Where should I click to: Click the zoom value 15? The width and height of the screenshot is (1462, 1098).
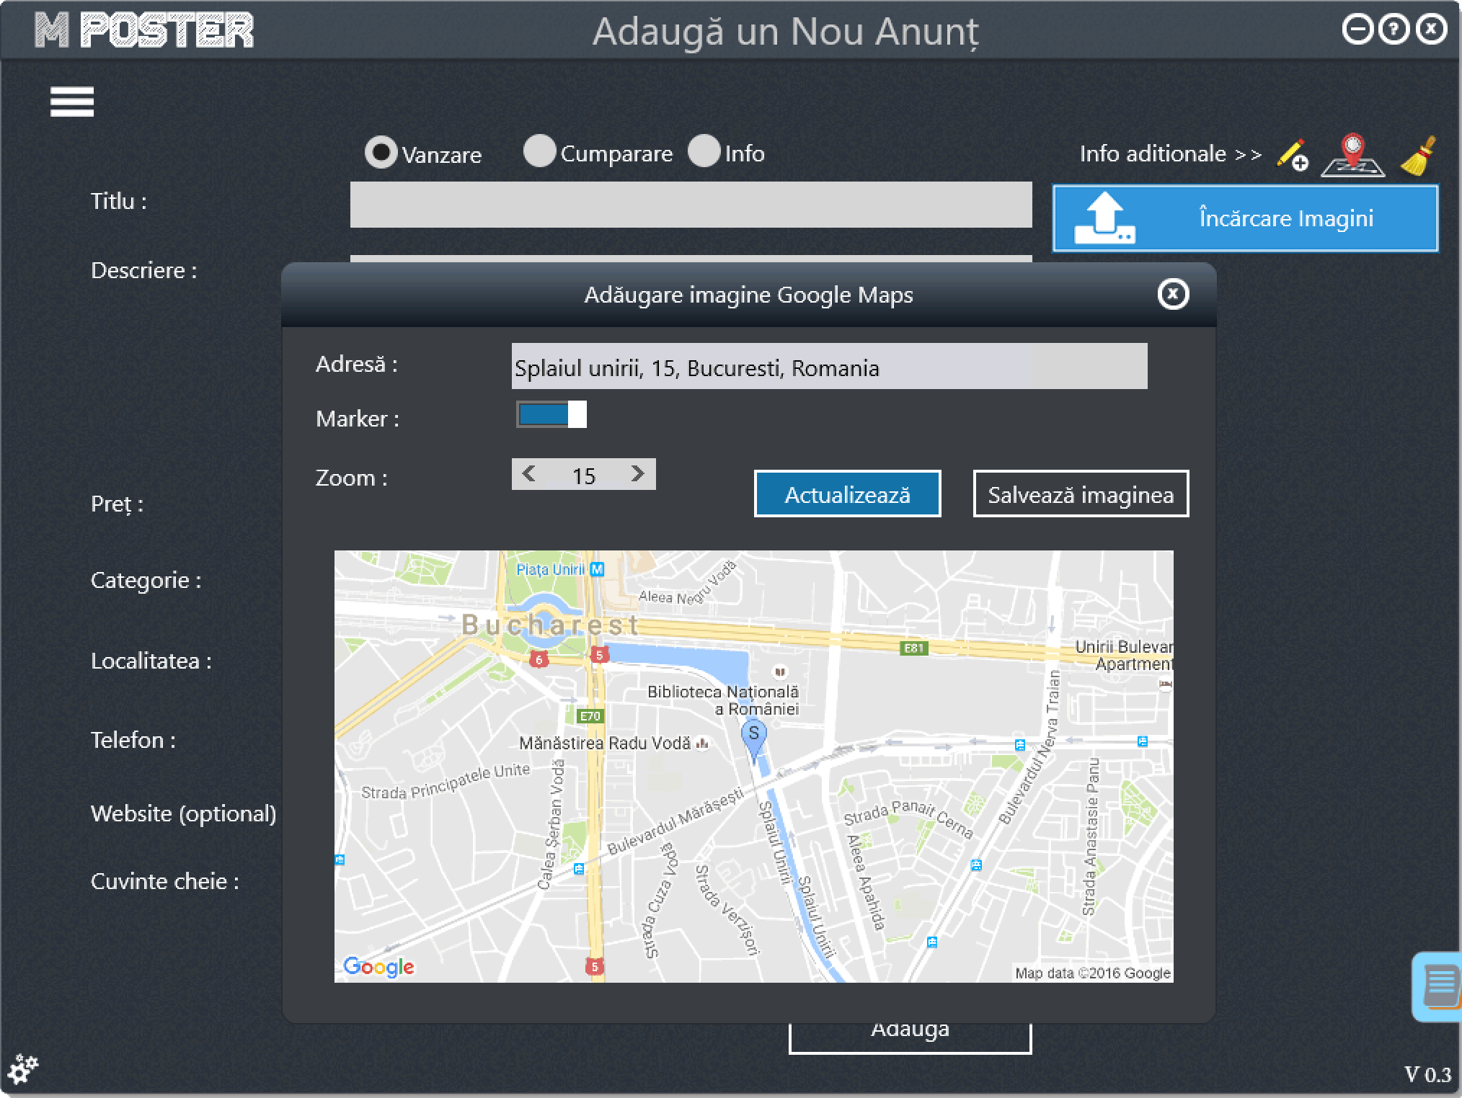584,476
